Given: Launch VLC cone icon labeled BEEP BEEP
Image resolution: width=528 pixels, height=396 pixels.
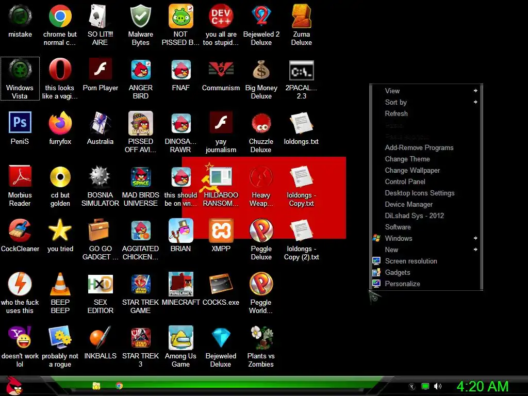Looking at the screenshot, I should click(x=60, y=285).
